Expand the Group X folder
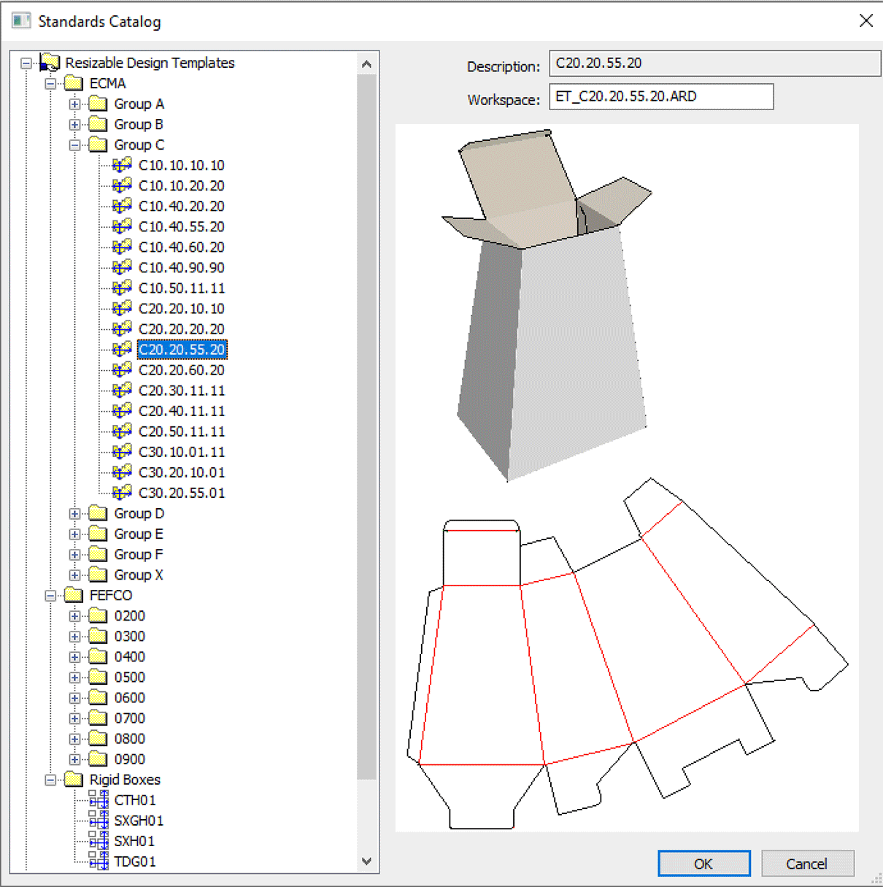The height and width of the screenshot is (887, 883). pyautogui.click(x=74, y=575)
